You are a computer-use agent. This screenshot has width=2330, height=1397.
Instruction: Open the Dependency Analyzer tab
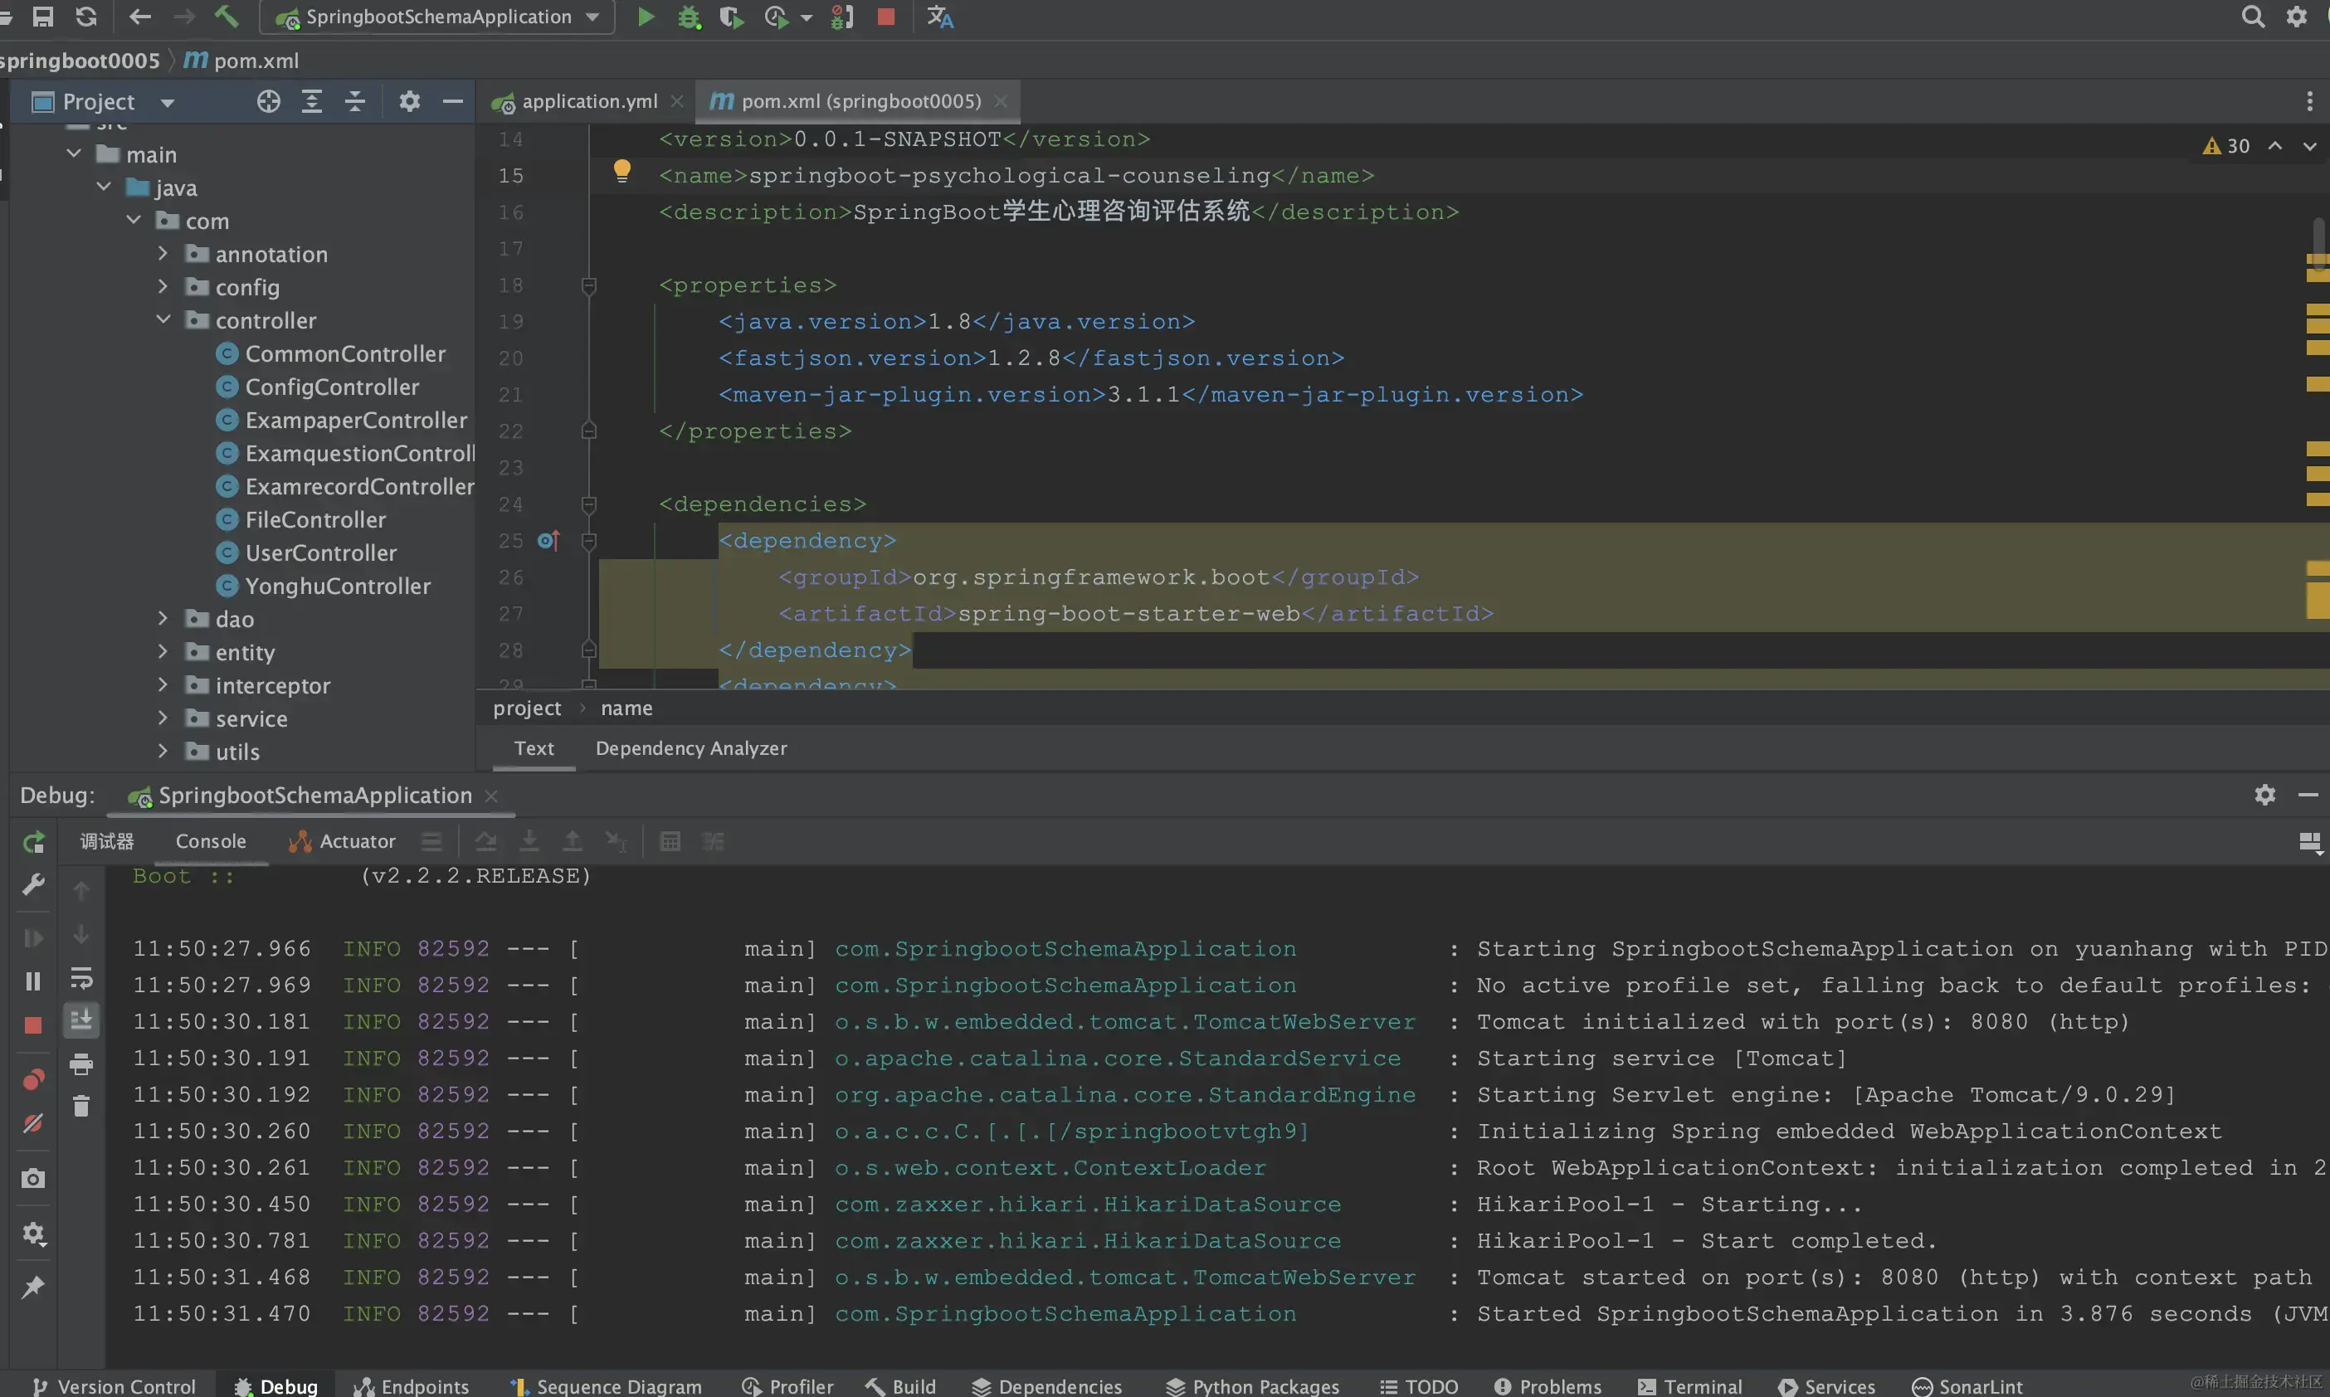coord(691,748)
